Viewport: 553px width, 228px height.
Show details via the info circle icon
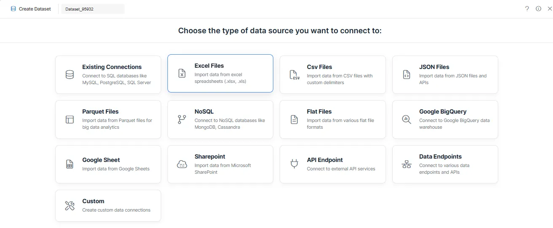(539, 9)
